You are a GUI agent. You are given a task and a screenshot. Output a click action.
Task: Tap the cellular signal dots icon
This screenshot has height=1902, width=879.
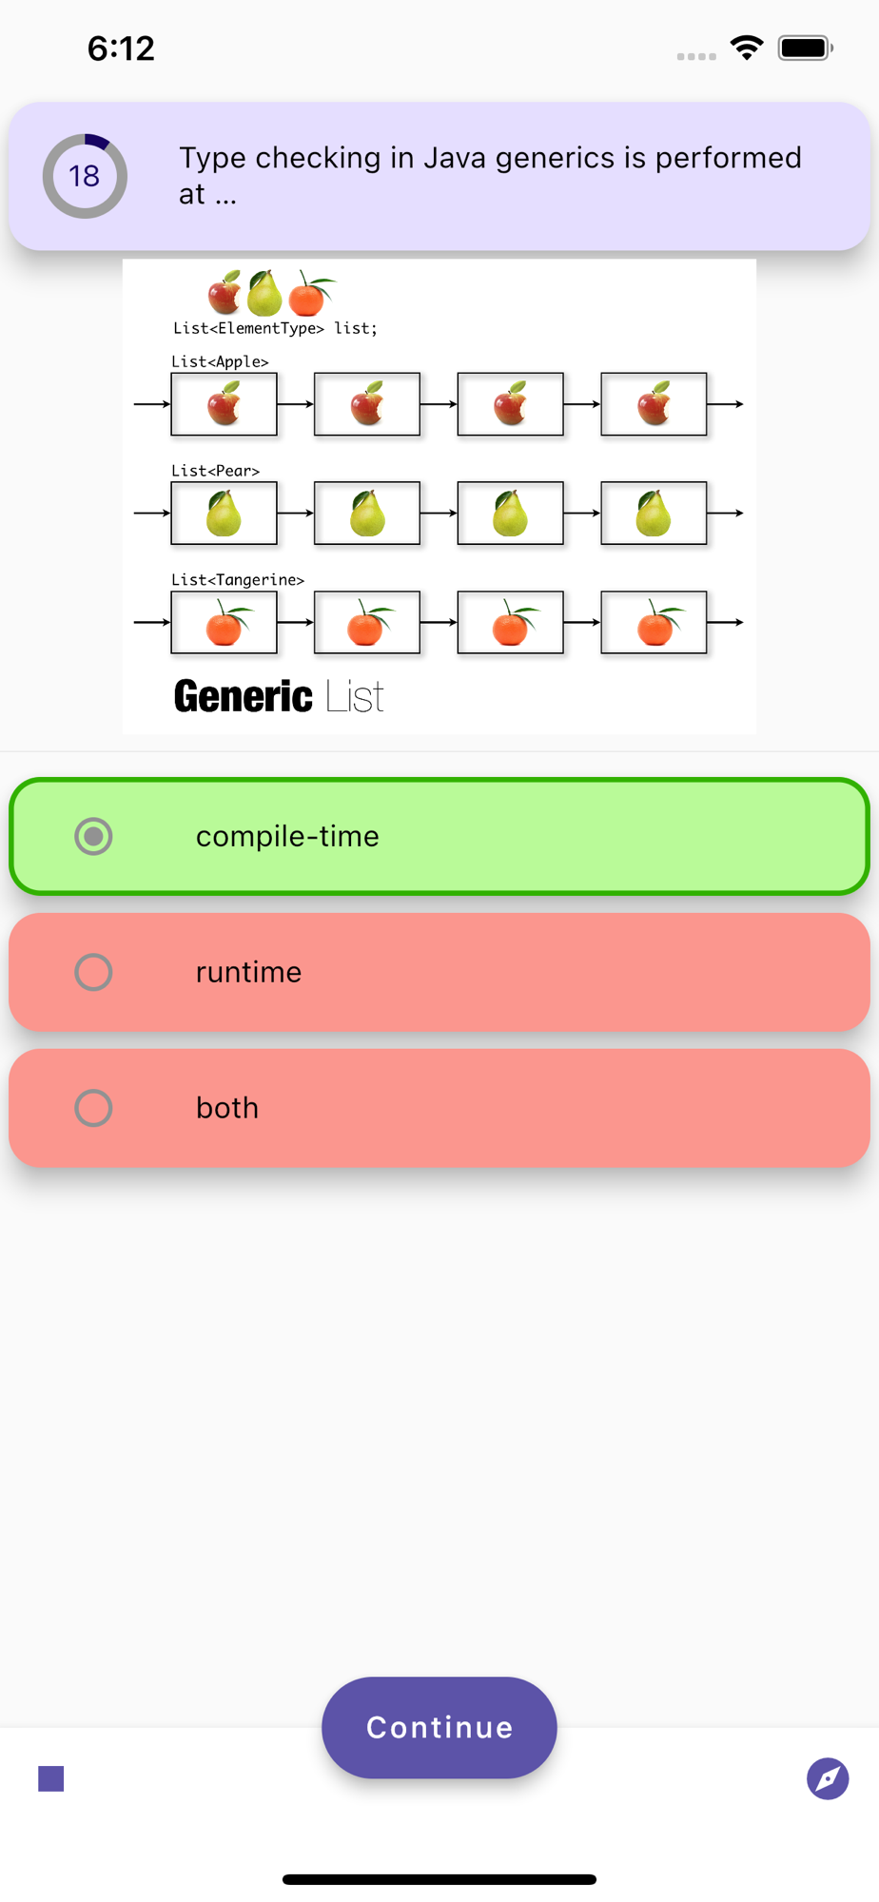click(x=696, y=56)
